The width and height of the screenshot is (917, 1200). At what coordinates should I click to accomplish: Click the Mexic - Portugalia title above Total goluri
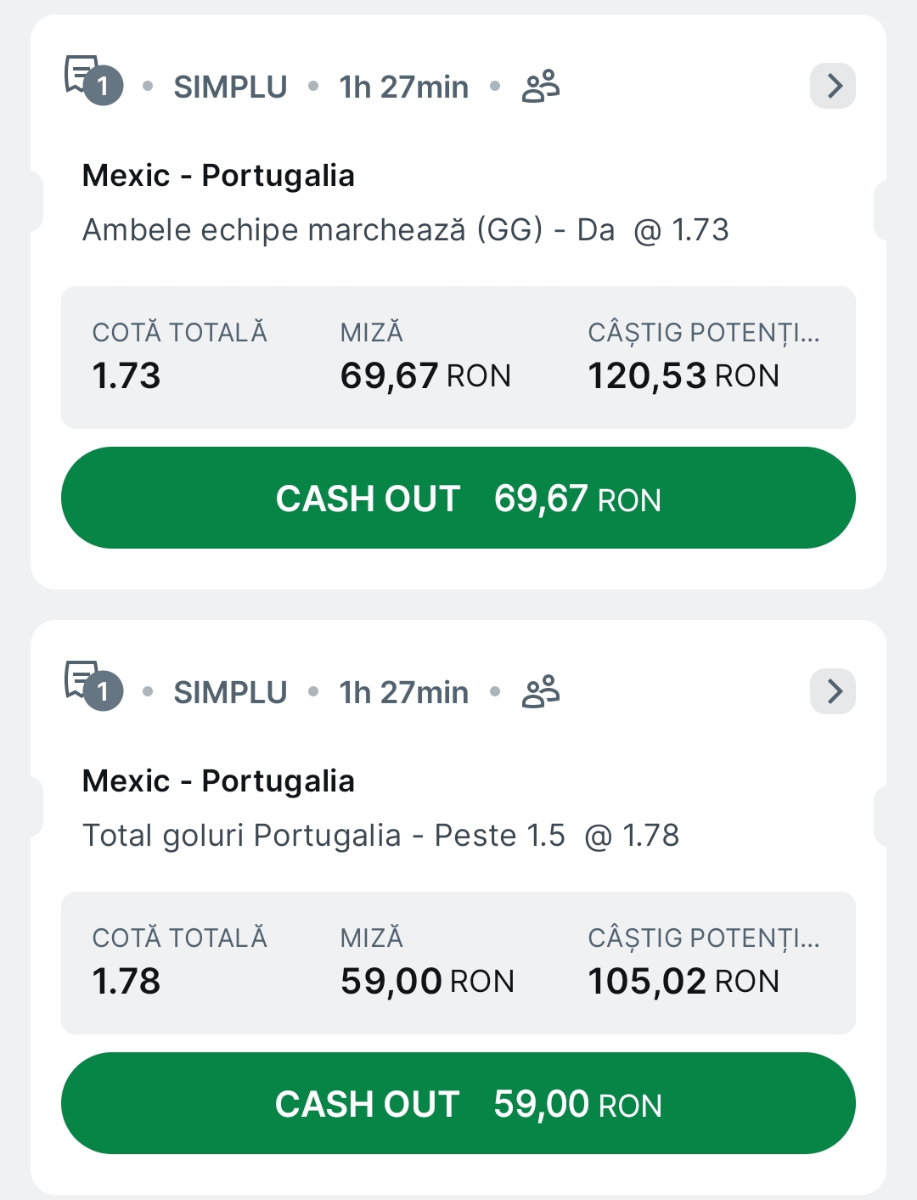click(218, 781)
